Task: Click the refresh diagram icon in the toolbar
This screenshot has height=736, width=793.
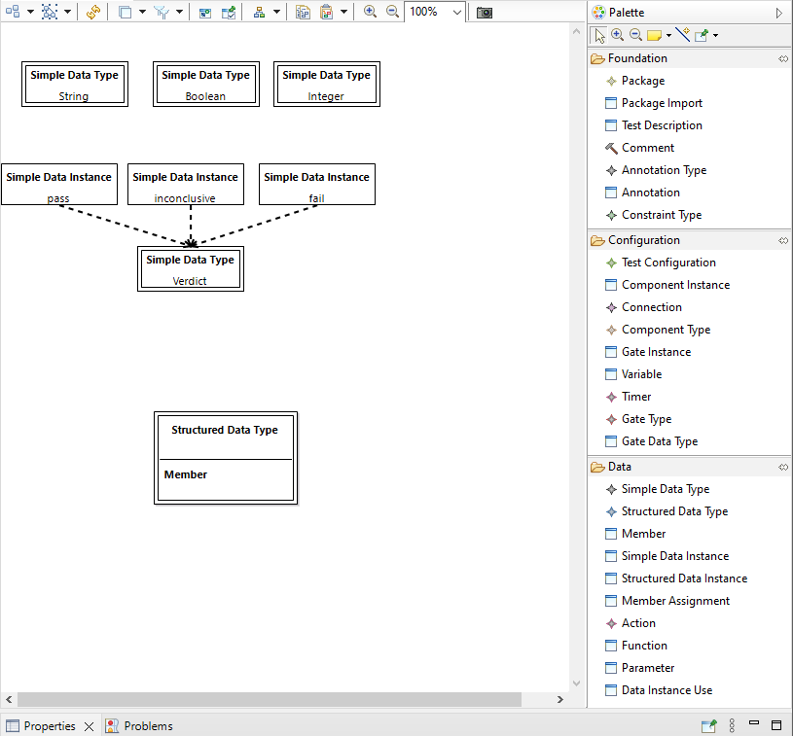Action: pos(94,13)
